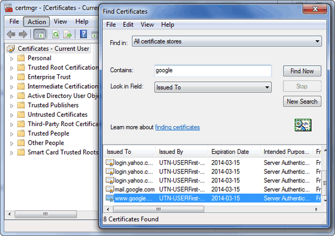The image size is (335, 236).
Task: Open certmgr View menu
Action: click(60, 22)
